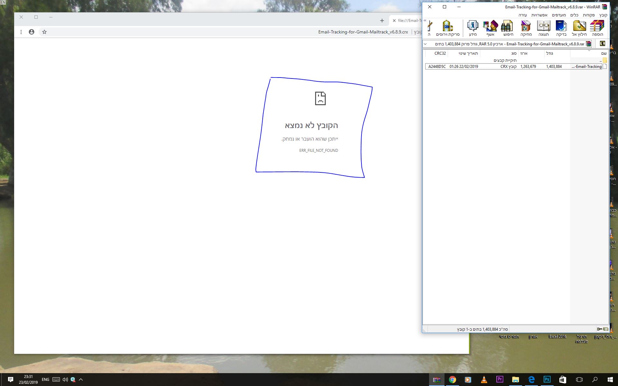The height and width of the screenshot is (386, 618).
Task: Open the כלים (Tools) menu
Action: tap(574, 15)
